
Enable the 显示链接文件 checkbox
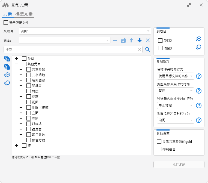pyautogui.click(x=6, y=23)
